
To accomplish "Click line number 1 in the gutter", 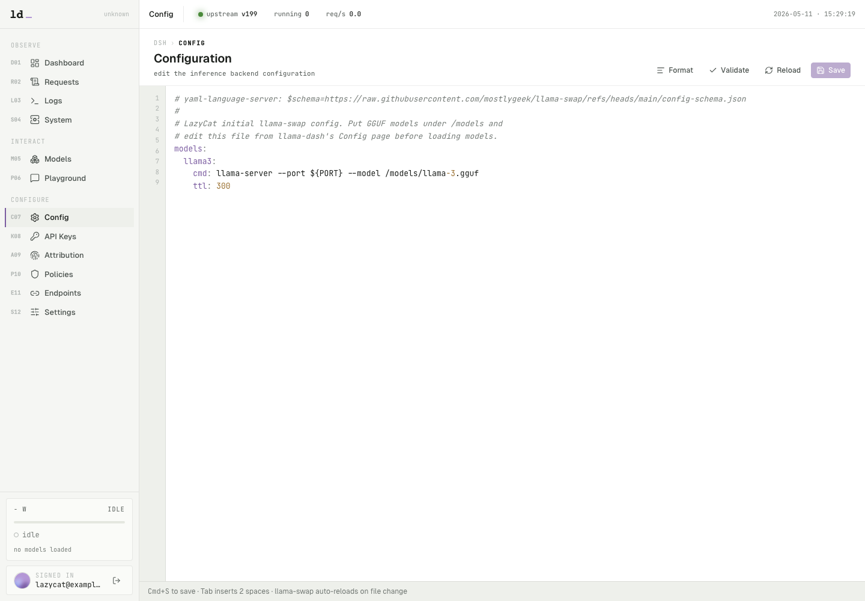I will [x=157, y=99].
